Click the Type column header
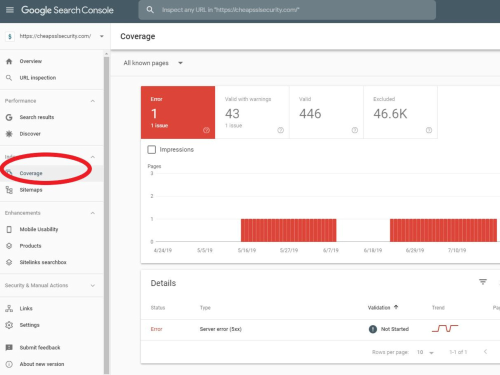500x375 pixels. pos(205,307)
